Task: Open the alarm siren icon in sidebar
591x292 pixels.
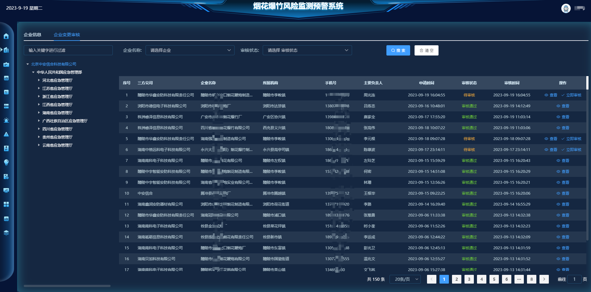Action: [6, 120]
